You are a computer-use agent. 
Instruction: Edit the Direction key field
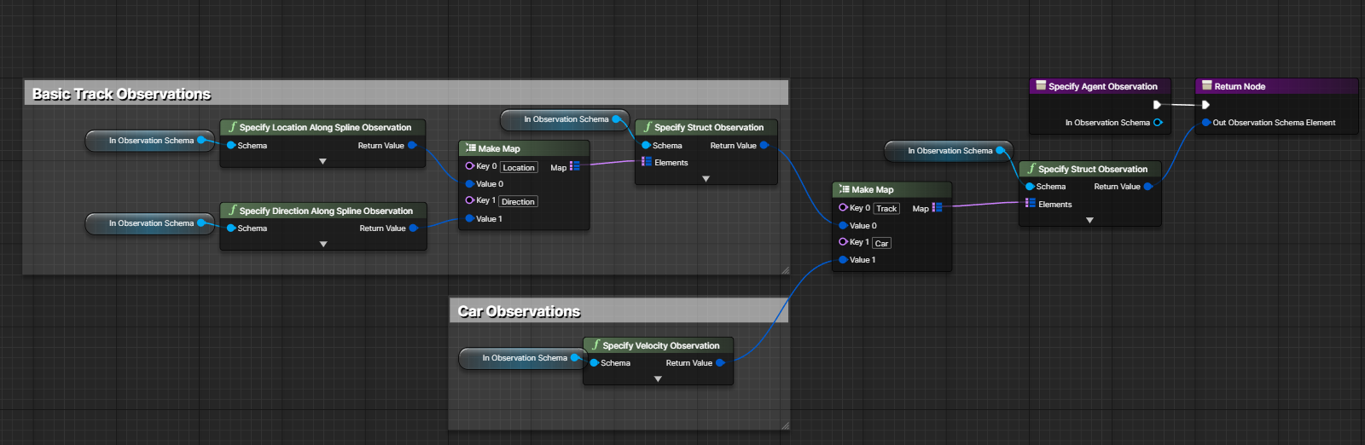click(519, 202)
